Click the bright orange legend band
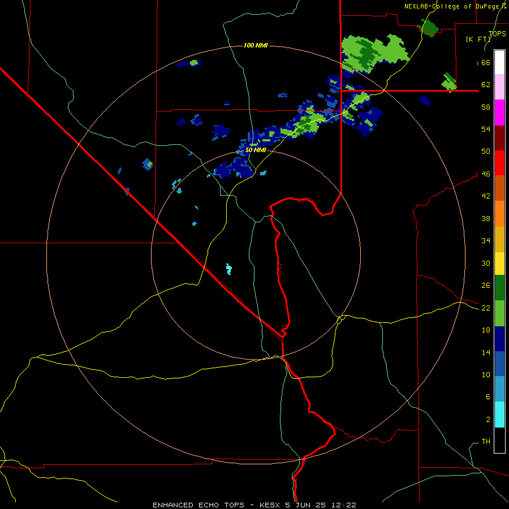 click(499, 214)
